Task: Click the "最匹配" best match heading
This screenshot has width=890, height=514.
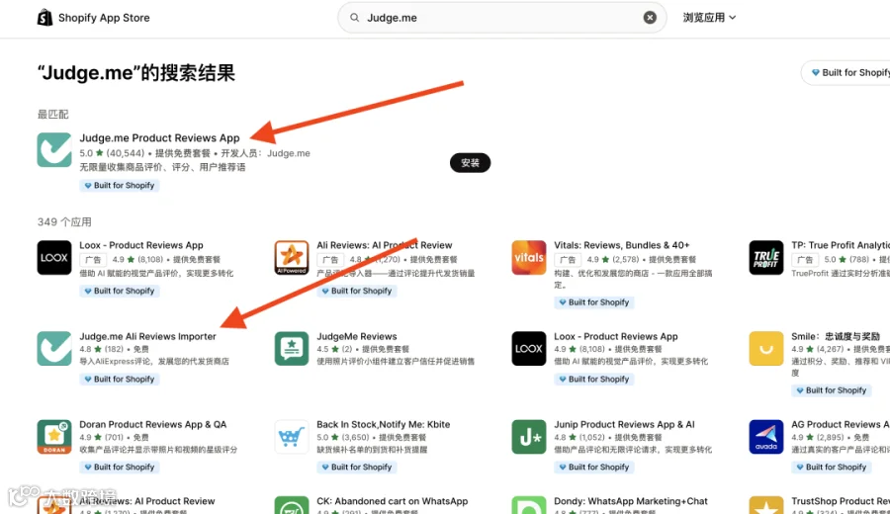Action: [x=52, y=114]
